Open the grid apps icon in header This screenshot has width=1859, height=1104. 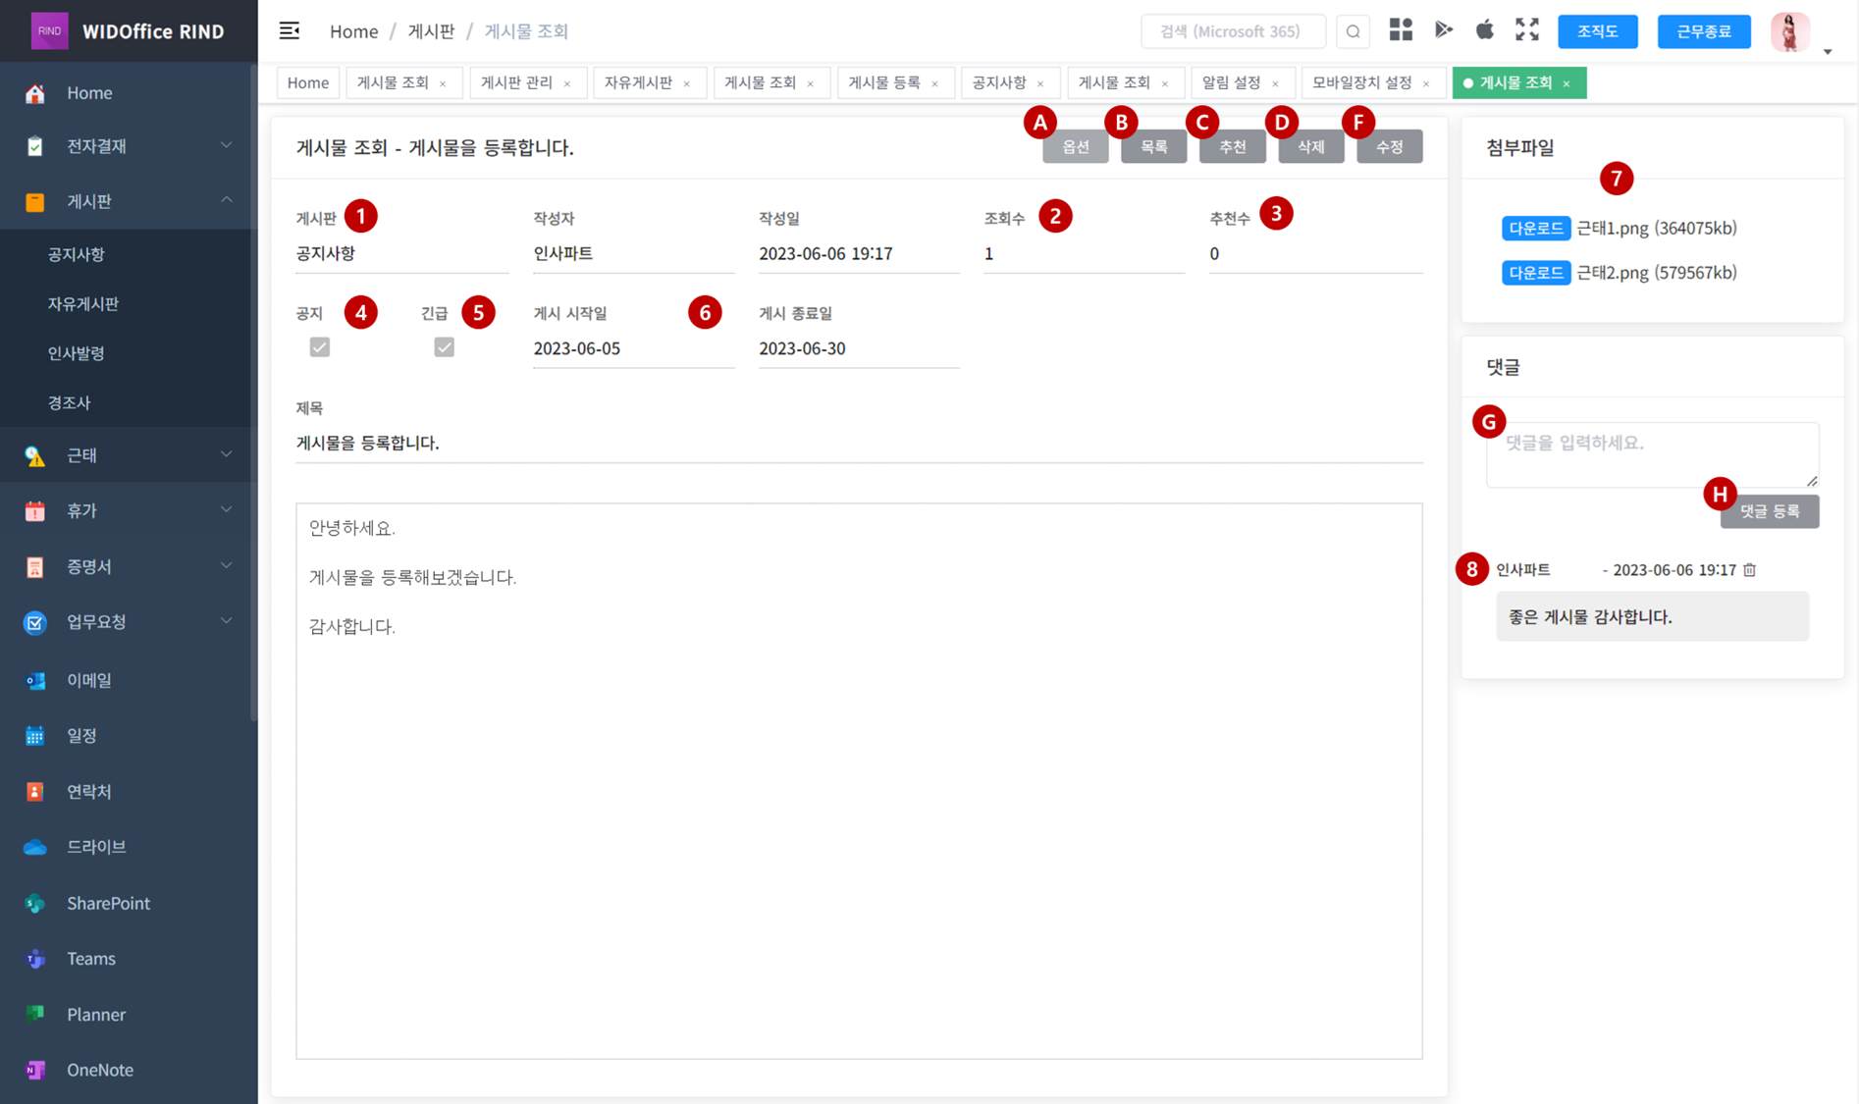click(x=1401, y=30)
